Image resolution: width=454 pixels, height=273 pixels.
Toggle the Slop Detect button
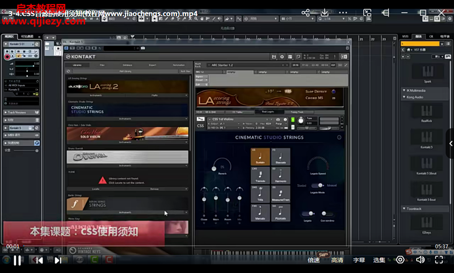tap(334, 91)
